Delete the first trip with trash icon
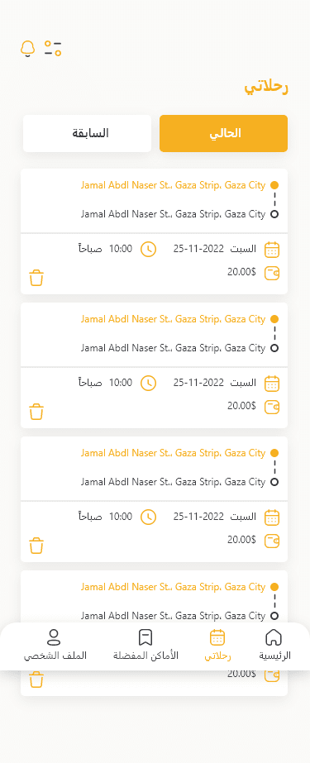 pyautogui.click(x=36, y=278)
